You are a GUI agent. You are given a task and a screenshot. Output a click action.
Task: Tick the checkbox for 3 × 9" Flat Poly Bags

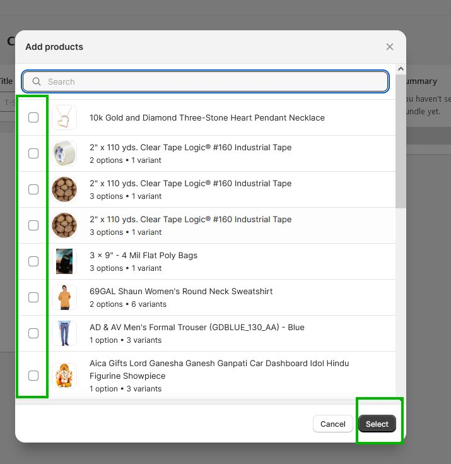(33, 261)
